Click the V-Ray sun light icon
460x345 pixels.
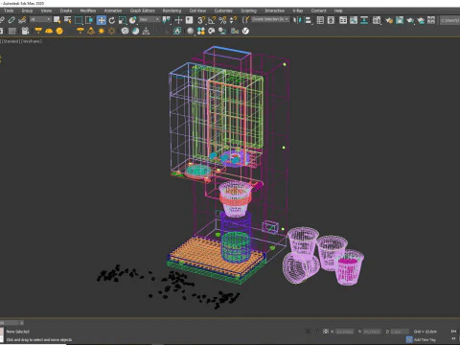[102, 31]
